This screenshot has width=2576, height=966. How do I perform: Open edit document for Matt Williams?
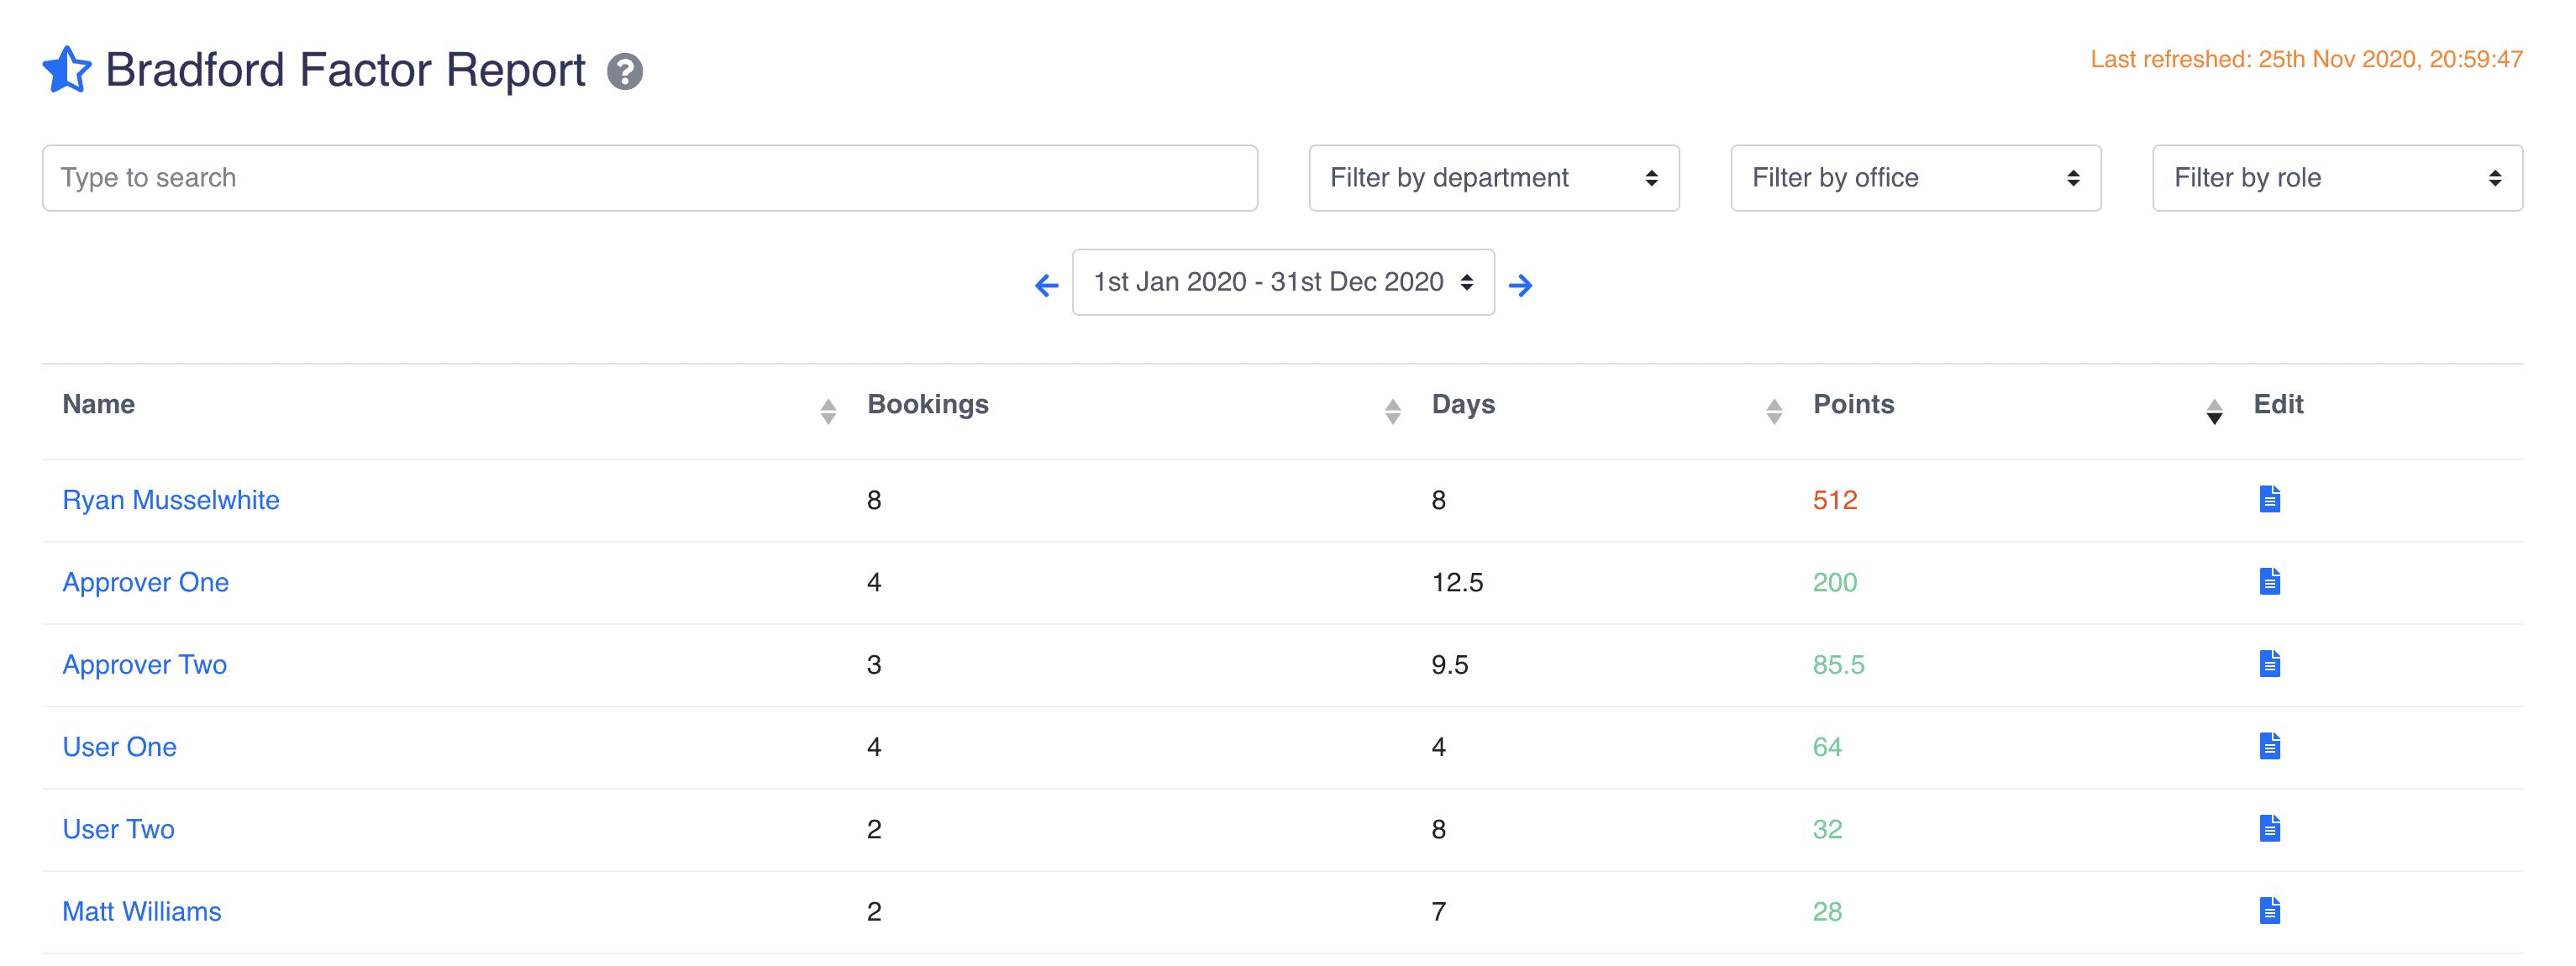(2269, 911)
